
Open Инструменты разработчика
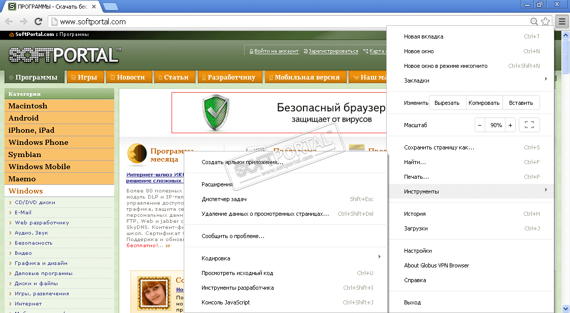286,288
